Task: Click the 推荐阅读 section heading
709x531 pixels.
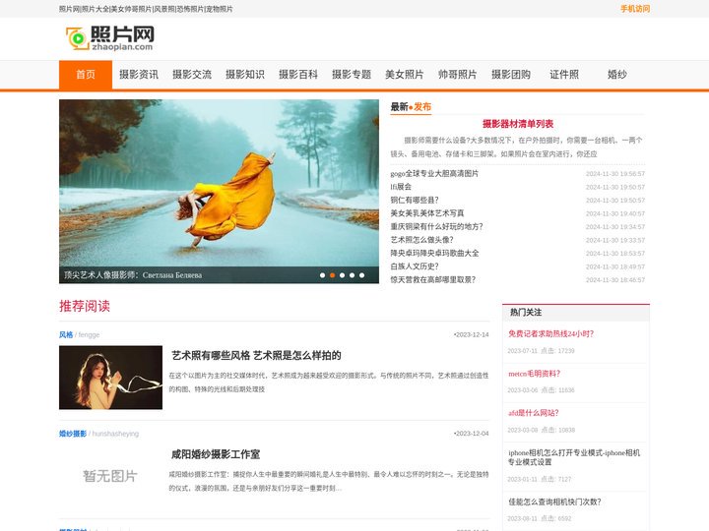Action: pos(85,306)
